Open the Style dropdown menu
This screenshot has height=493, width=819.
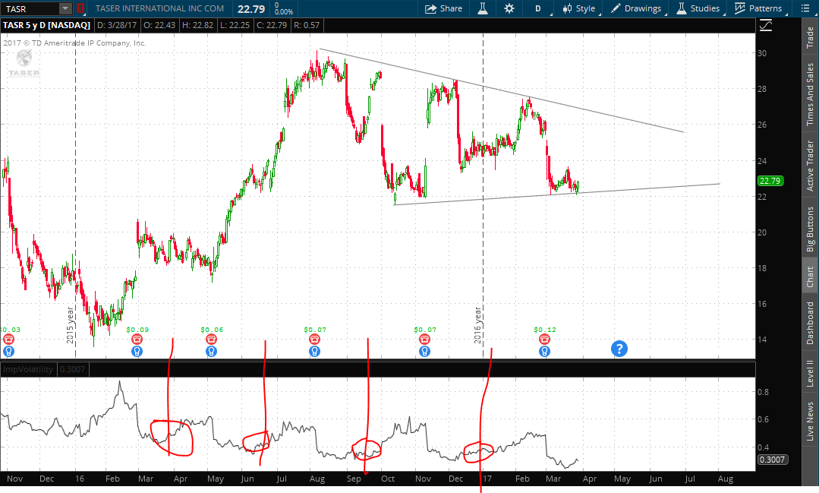(579, 8)
